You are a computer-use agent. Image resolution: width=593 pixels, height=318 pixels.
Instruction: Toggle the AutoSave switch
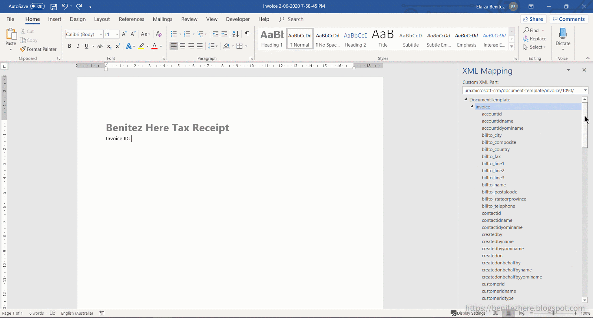tap(37, 6)
